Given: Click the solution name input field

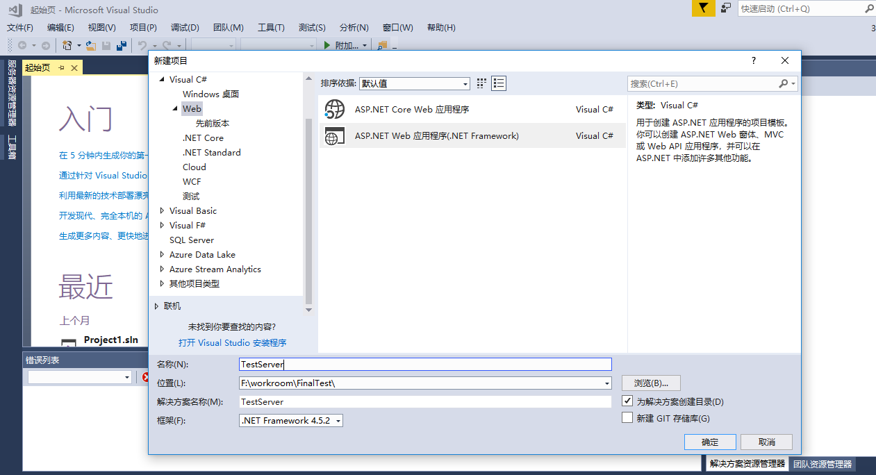Looking at the screenshot, I should (x=425, y=401).
